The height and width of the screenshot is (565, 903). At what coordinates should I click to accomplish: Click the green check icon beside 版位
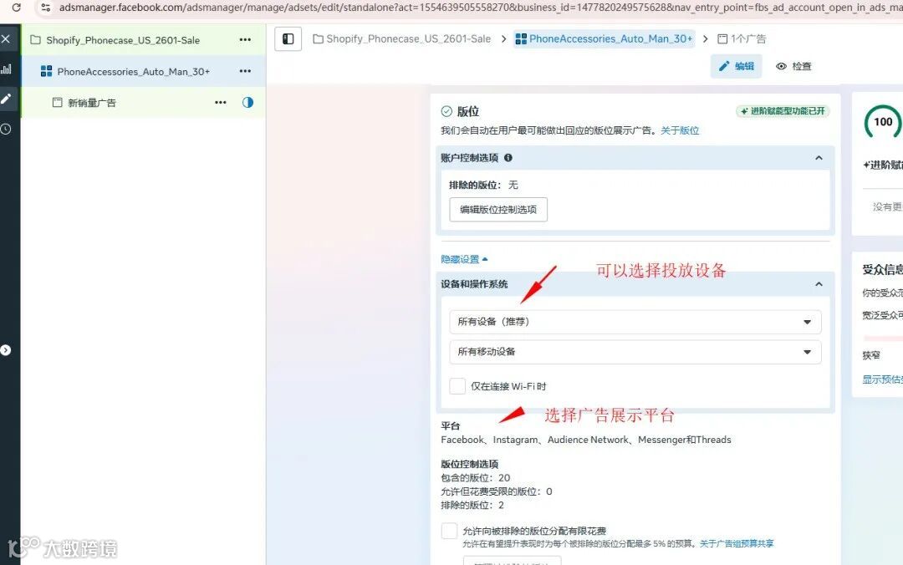click(446, 111)
